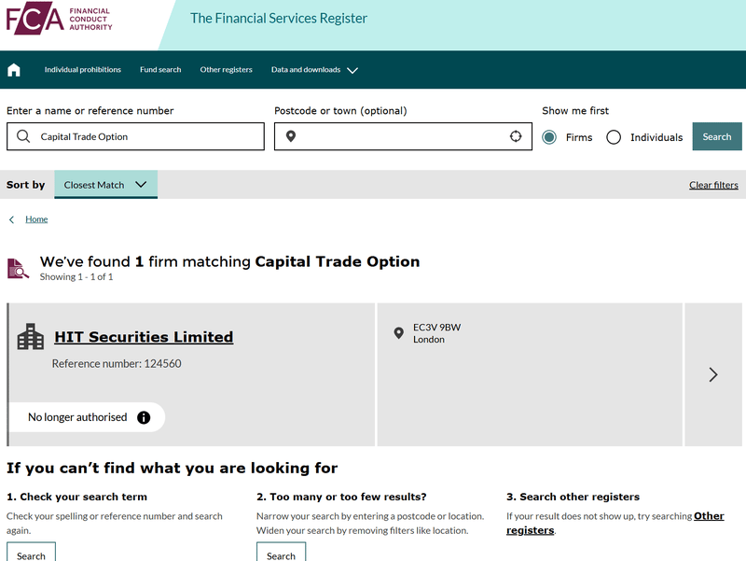Click the back chevron beside Home breadcrumb
This screenshot has height=561, width=746.
11,219
